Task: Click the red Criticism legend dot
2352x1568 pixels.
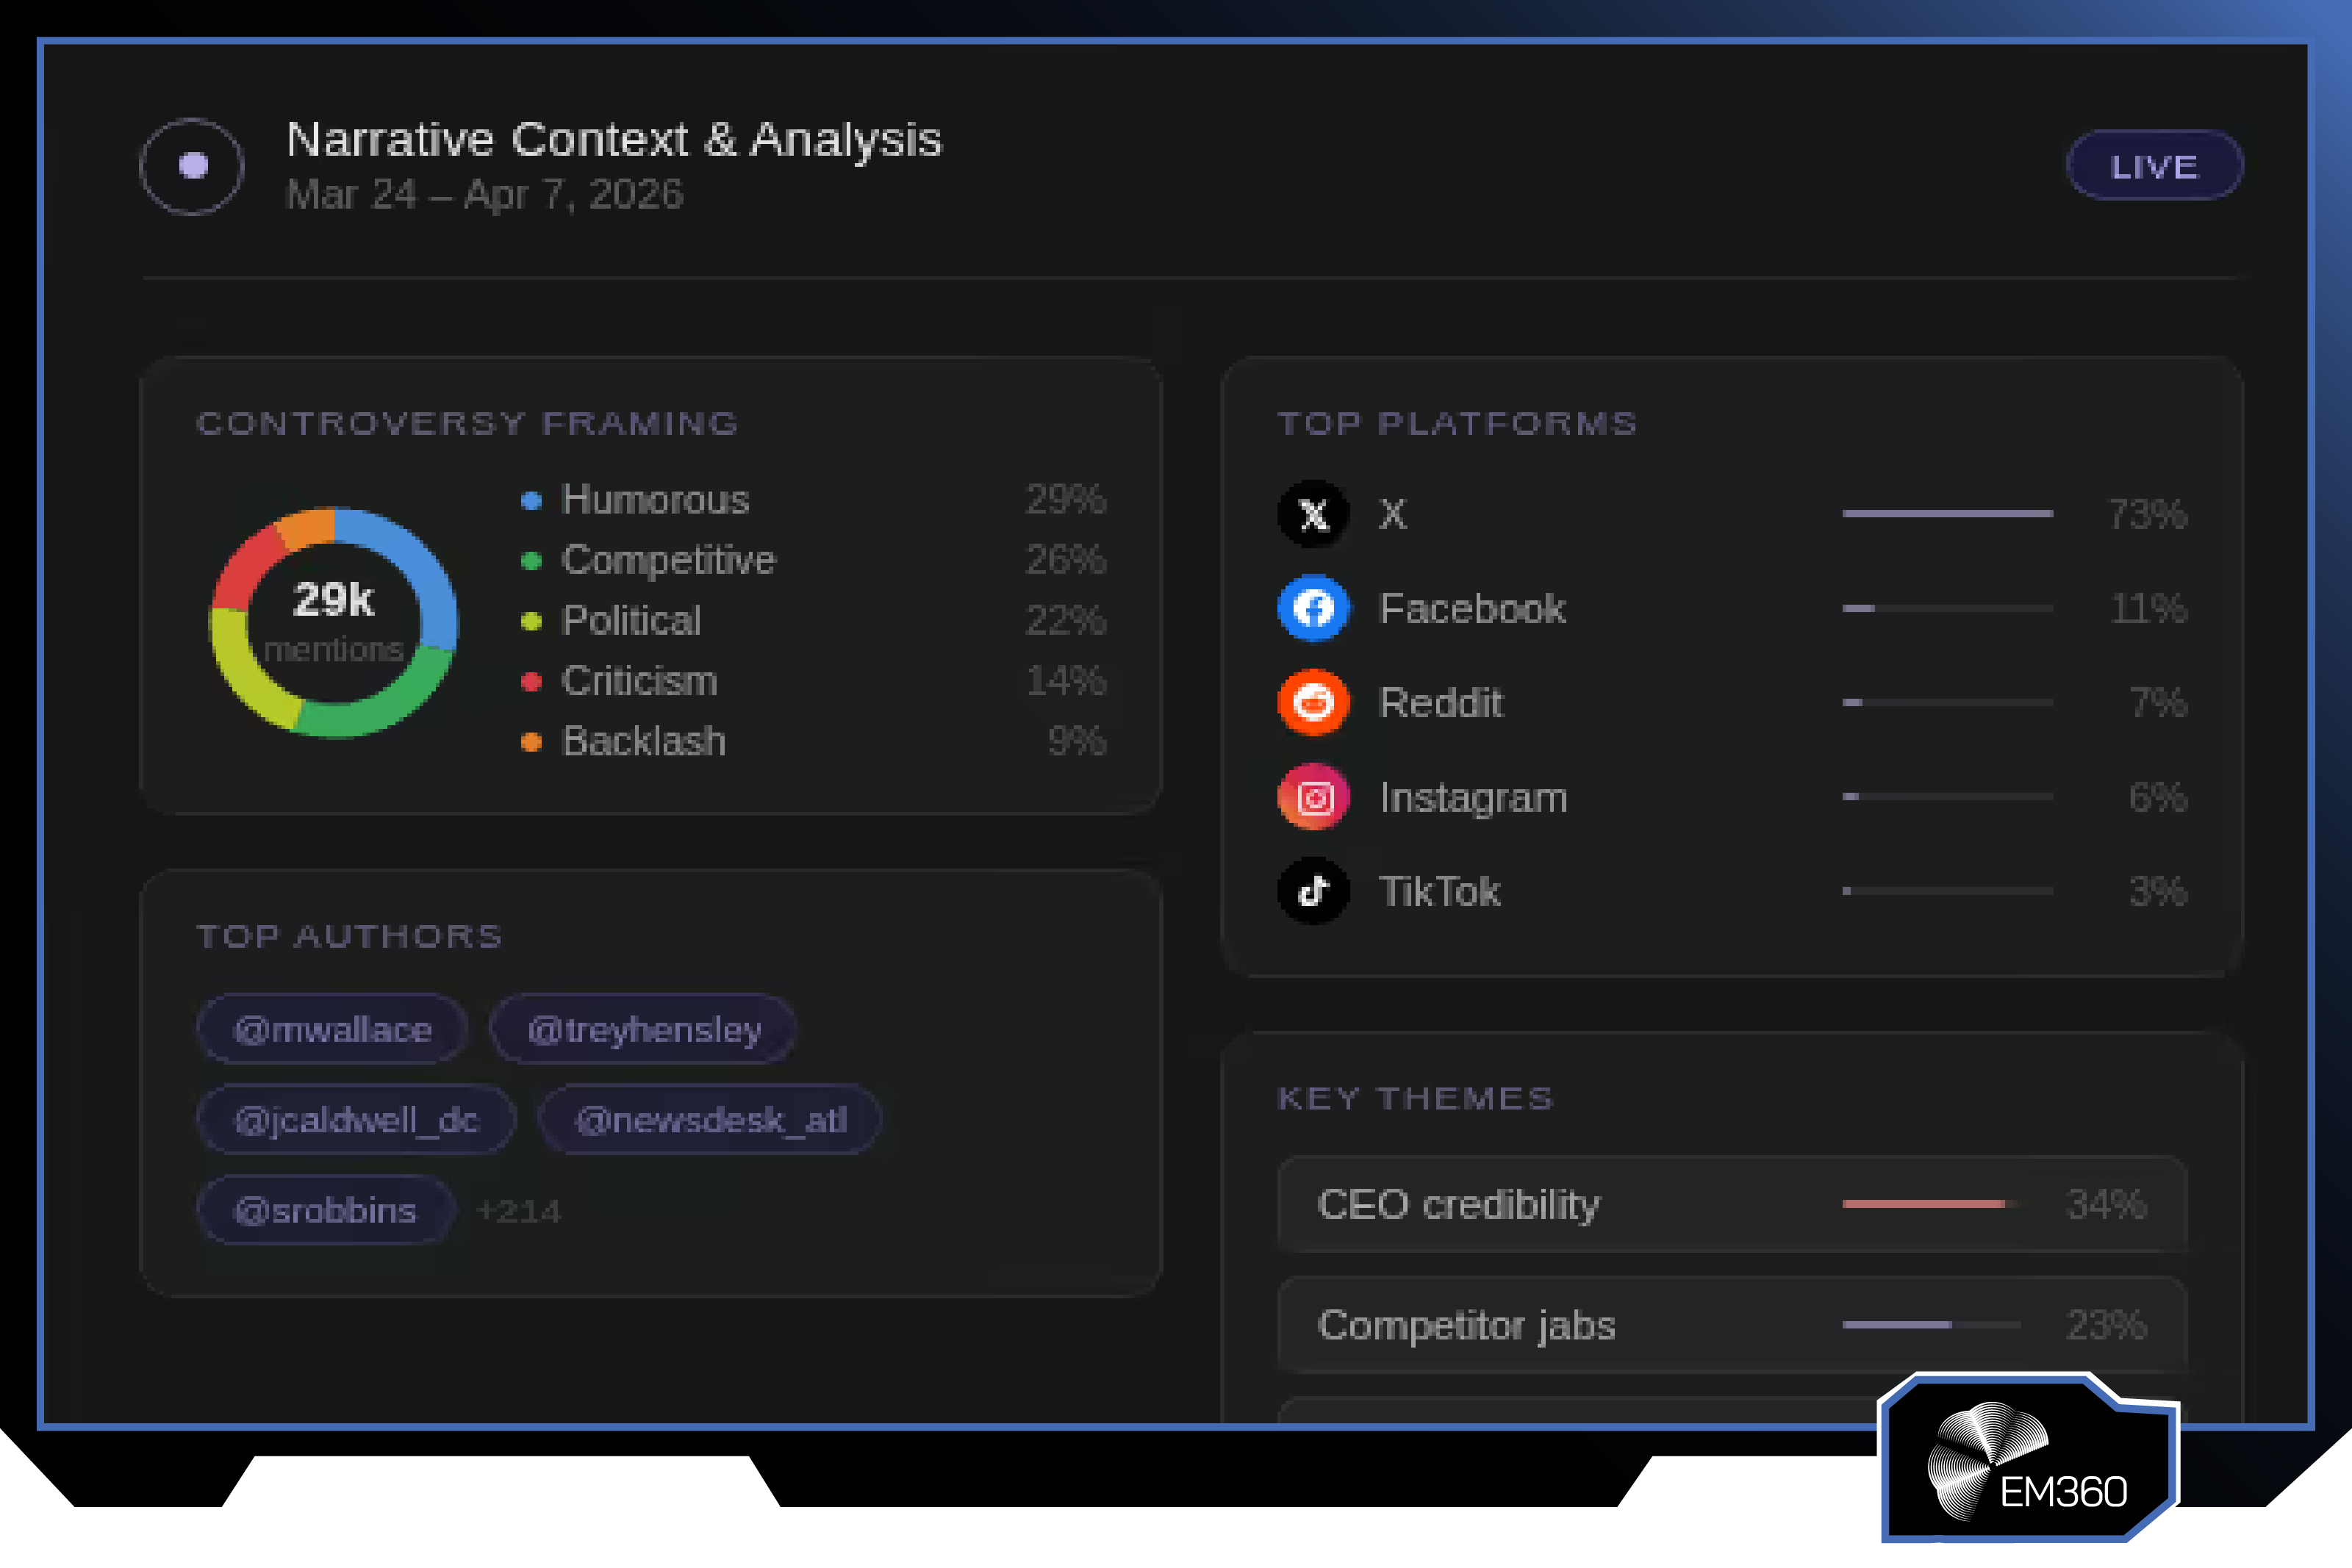Action: pos(531,681)
